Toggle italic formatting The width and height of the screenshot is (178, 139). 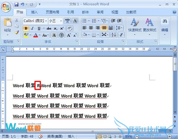pyautogui.click(x=32, y=29)
